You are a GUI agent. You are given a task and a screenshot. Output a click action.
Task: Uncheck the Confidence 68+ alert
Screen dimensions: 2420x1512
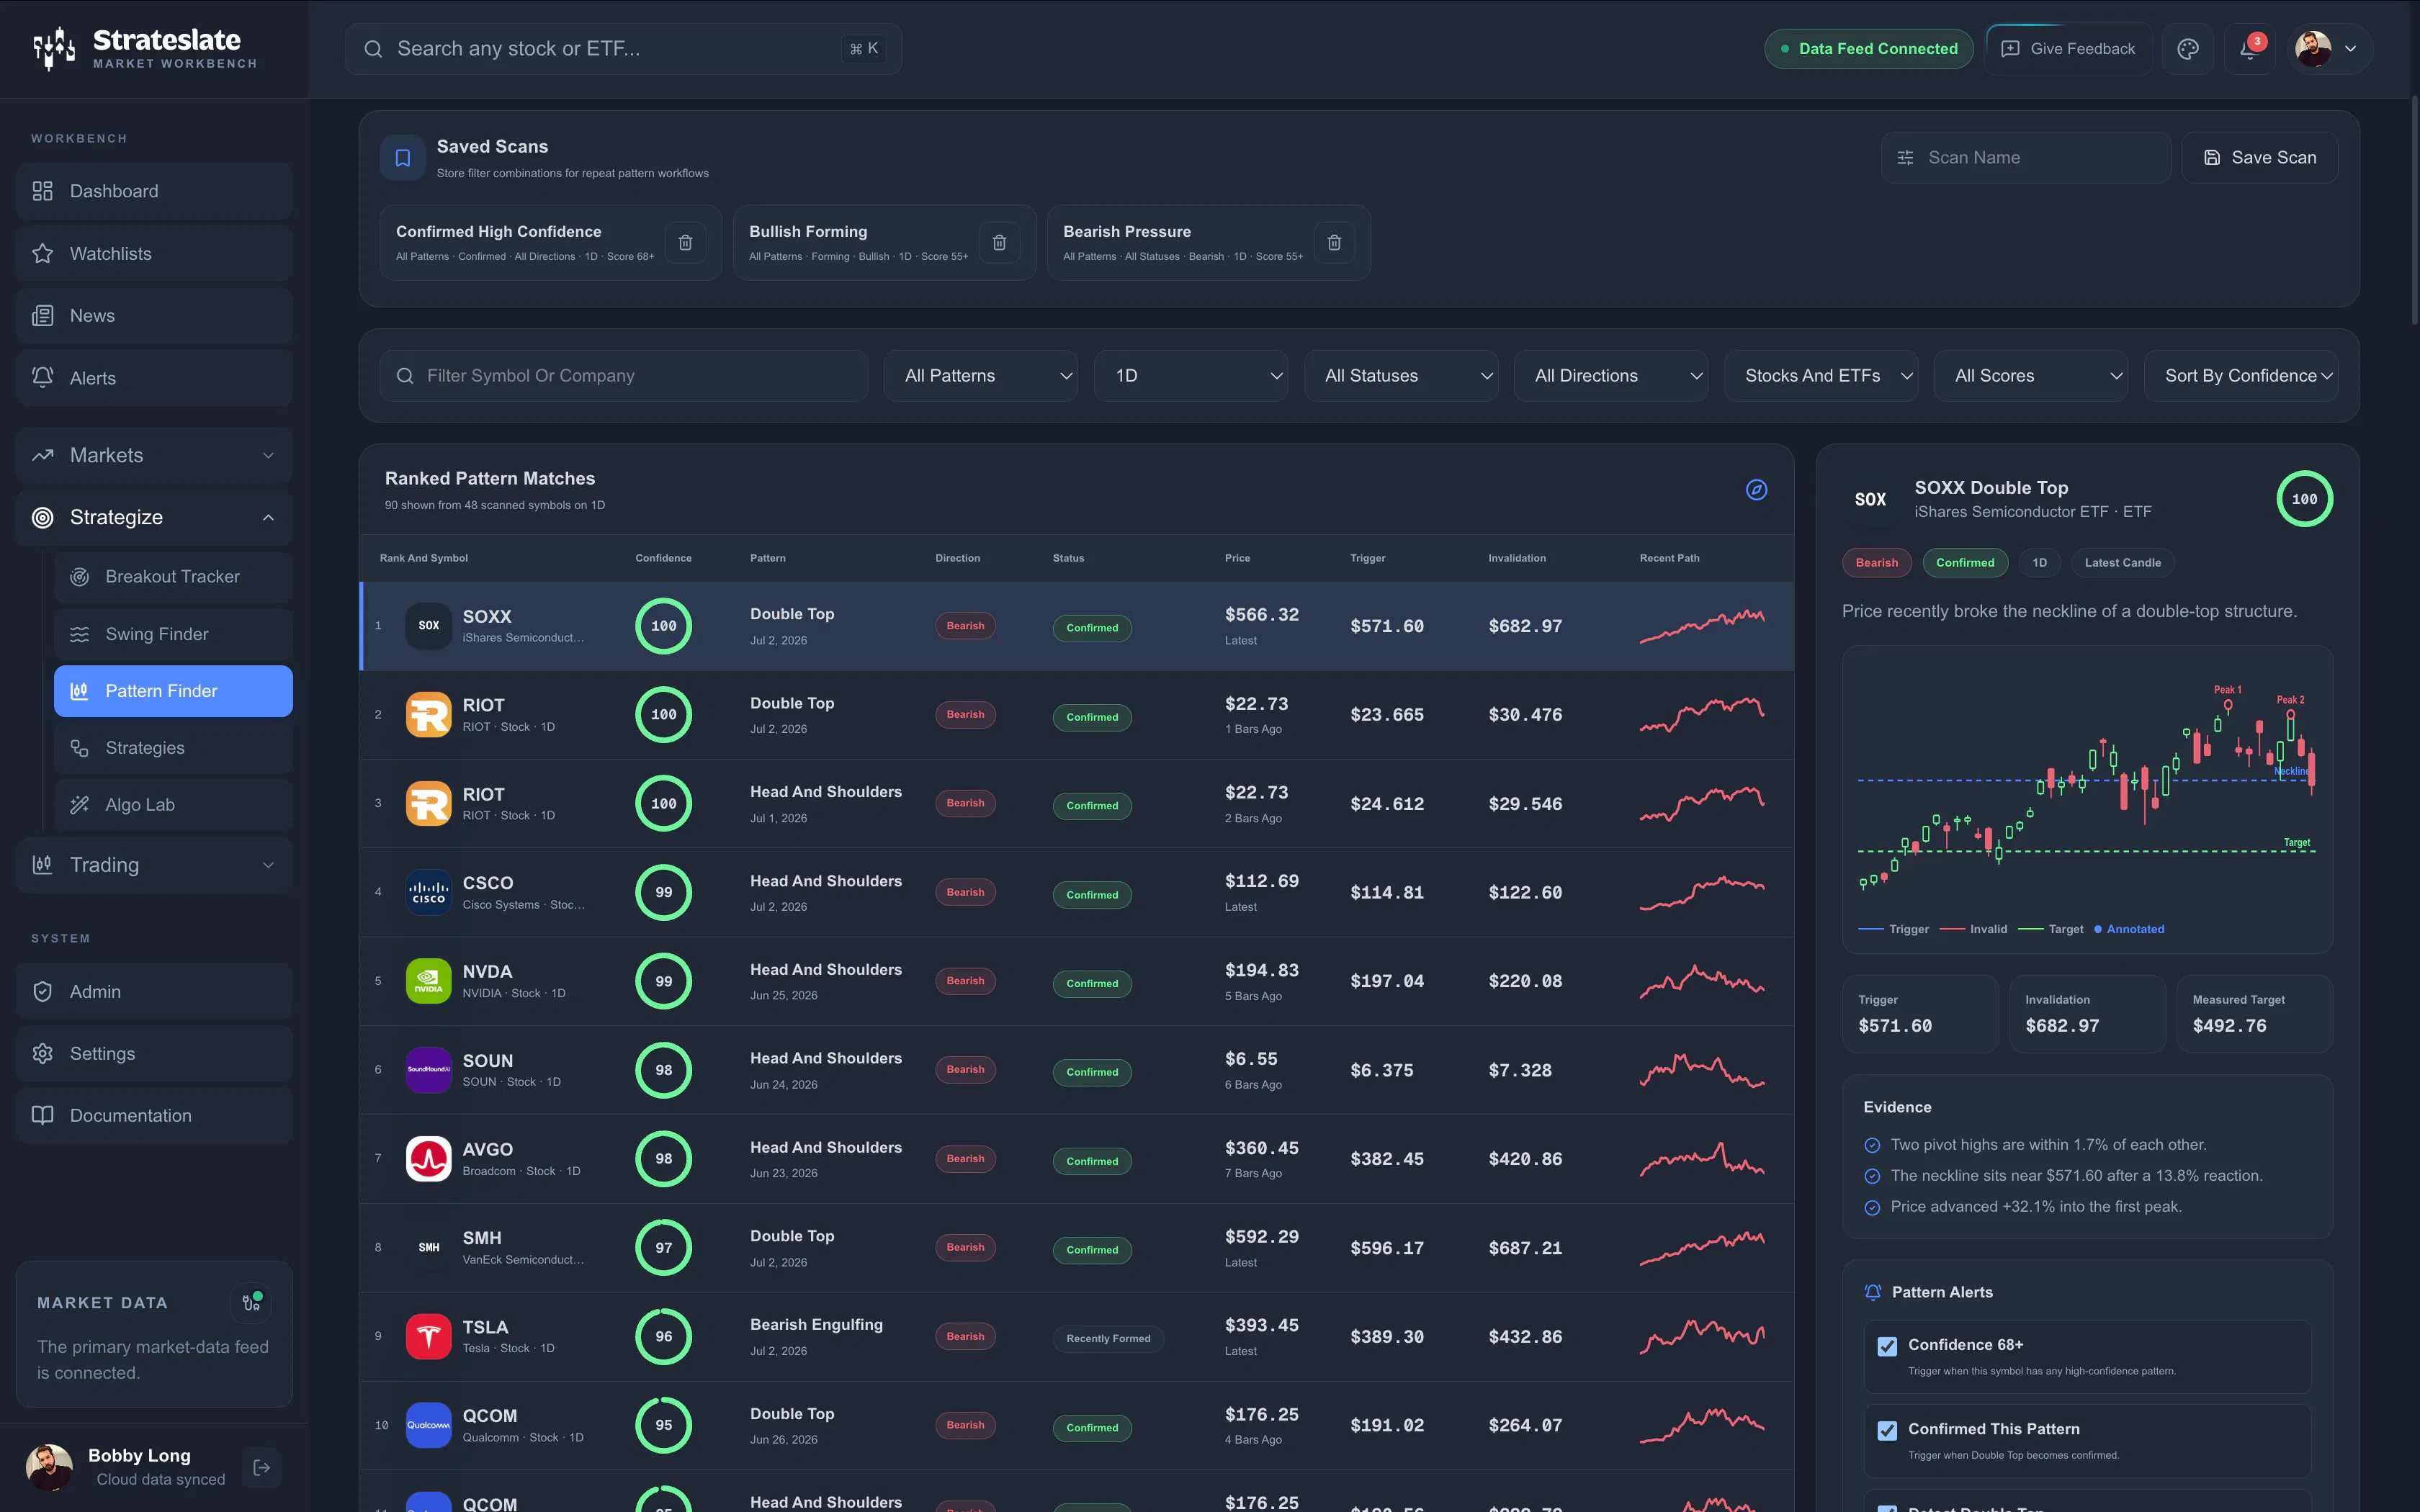coord(1887,1346)
